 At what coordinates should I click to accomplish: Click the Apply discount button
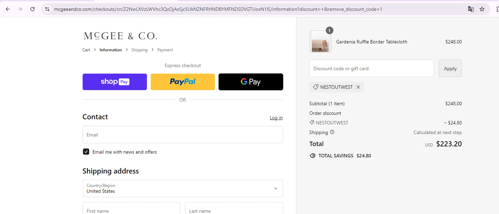coord(450,68)
